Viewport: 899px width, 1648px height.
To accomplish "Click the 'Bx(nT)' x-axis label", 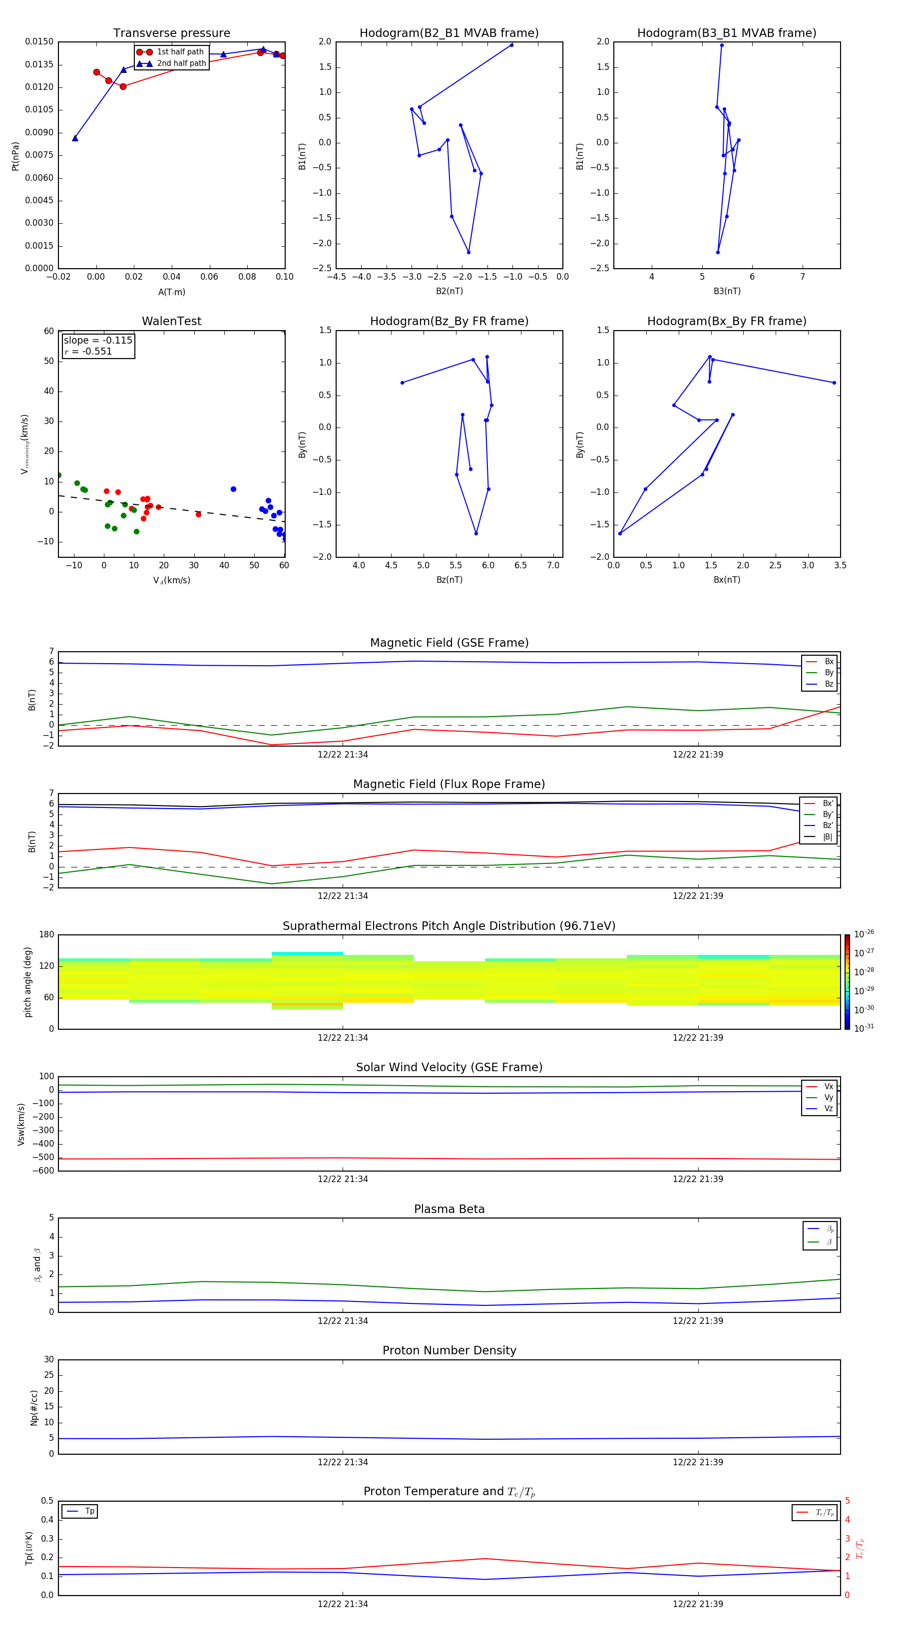I will (x=727, y=580).
